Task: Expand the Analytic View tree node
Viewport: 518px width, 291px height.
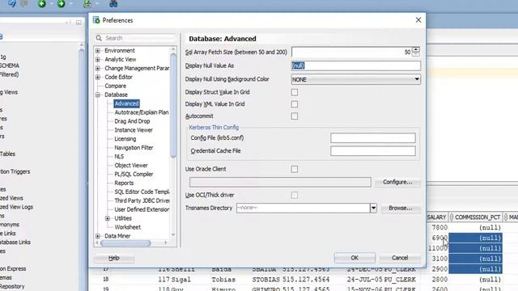Action: click(x=98, y=60)
